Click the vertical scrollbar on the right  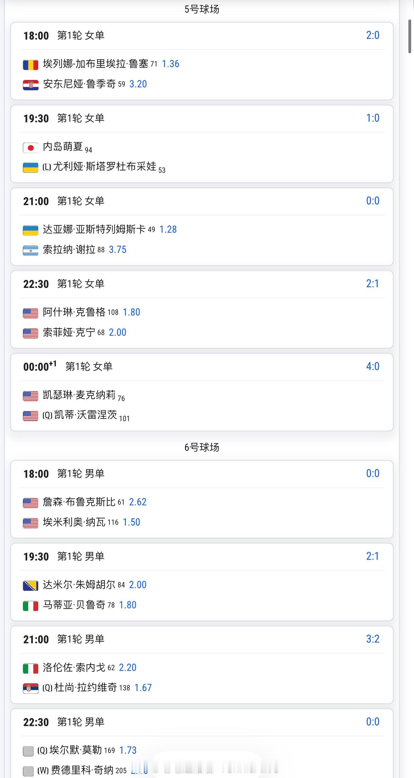410,36
